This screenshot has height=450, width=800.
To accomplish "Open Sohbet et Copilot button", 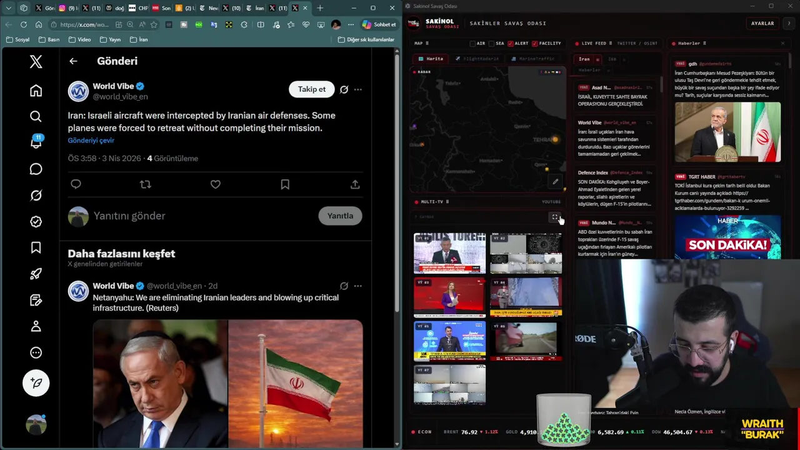I will coord(379,24).
